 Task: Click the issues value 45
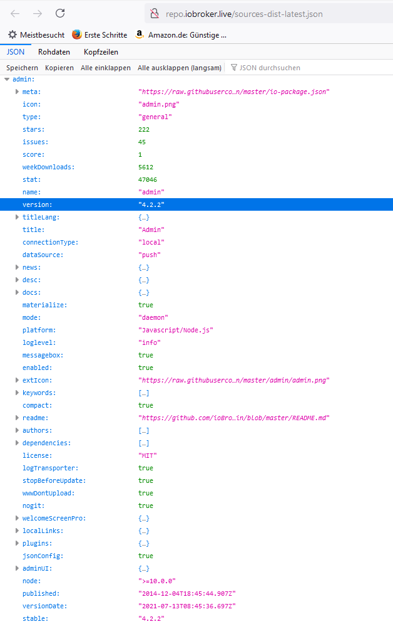(141, 142)
